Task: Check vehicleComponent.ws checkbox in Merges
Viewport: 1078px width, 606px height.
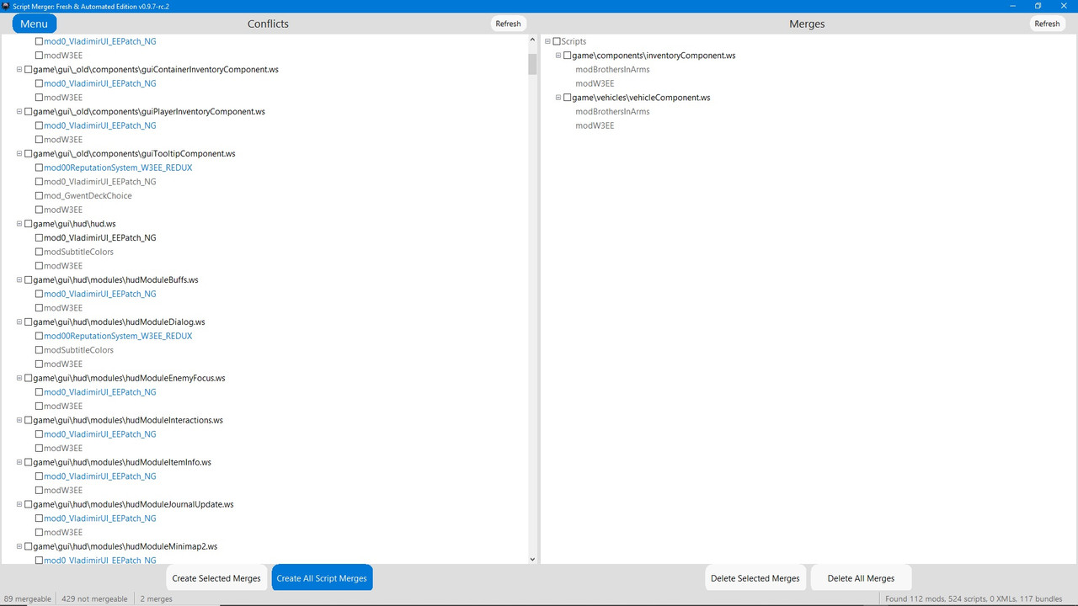Action: pos(567,98)
